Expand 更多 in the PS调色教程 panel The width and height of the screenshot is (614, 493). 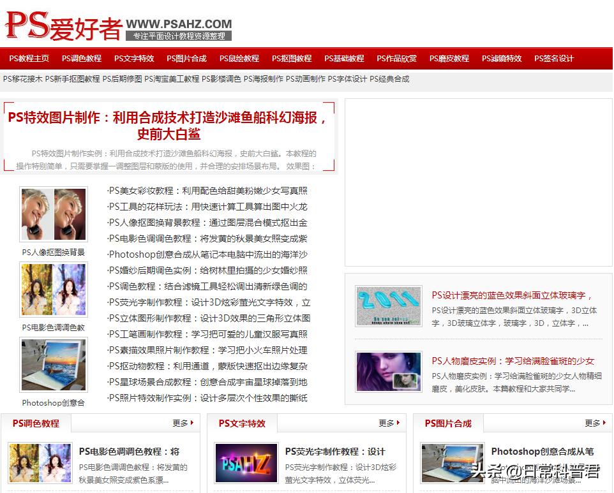(181, 422)
